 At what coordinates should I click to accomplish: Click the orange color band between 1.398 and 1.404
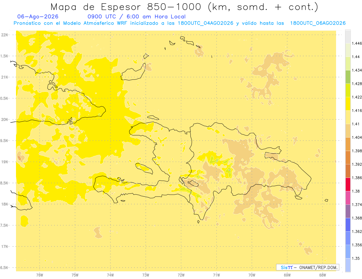click(x=348, y=144)
